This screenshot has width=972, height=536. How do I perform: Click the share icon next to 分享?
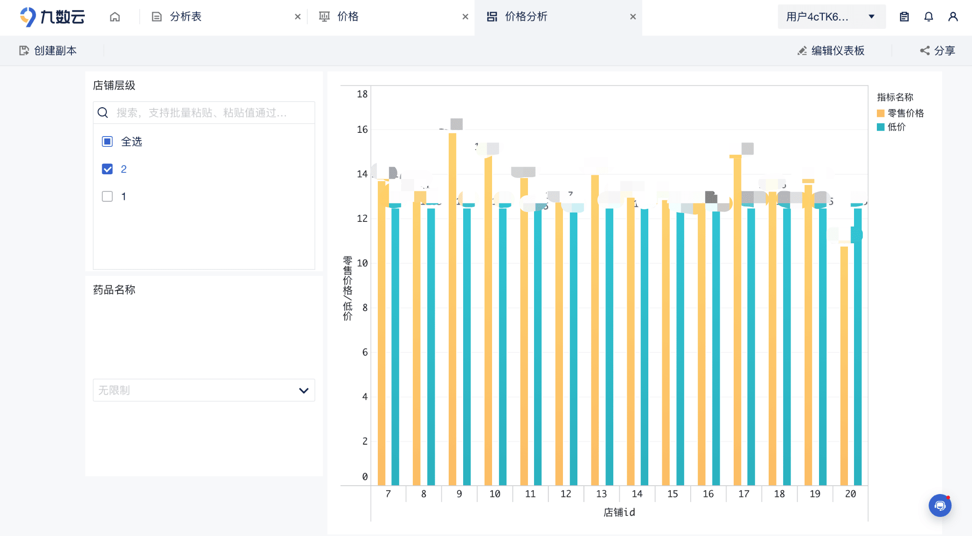tap(925, 50)
